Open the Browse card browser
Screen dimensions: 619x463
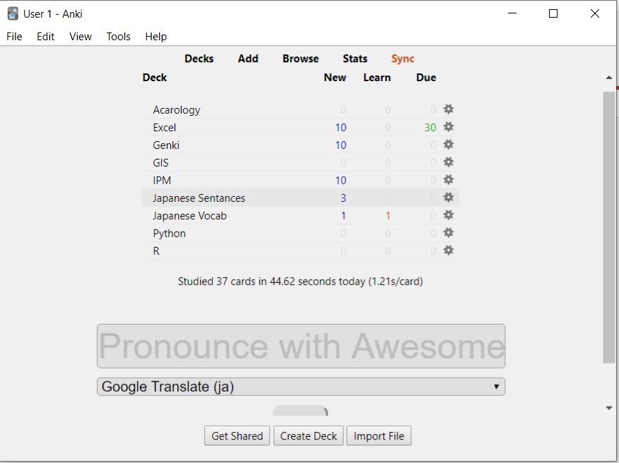[x=300, y=59]
